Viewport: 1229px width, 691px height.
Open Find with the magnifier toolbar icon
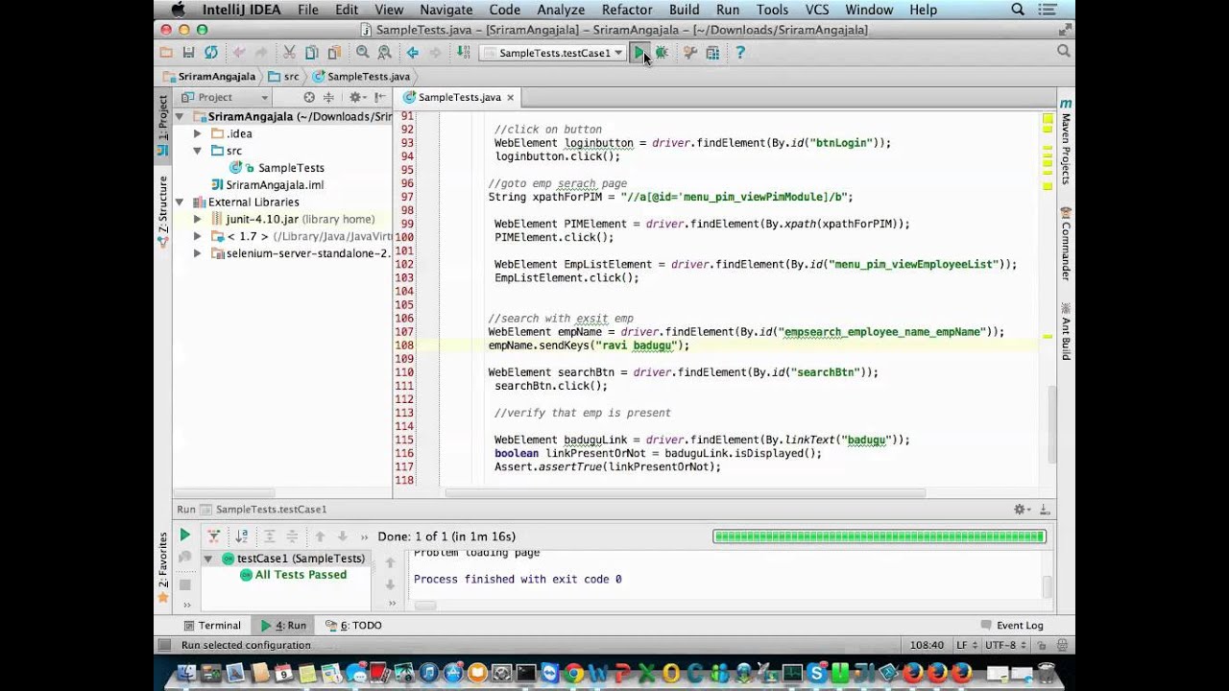coord(362,53)
